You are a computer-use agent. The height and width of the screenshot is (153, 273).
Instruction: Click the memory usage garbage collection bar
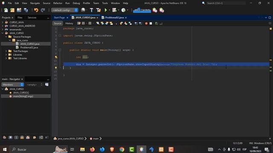click(142, 10)
